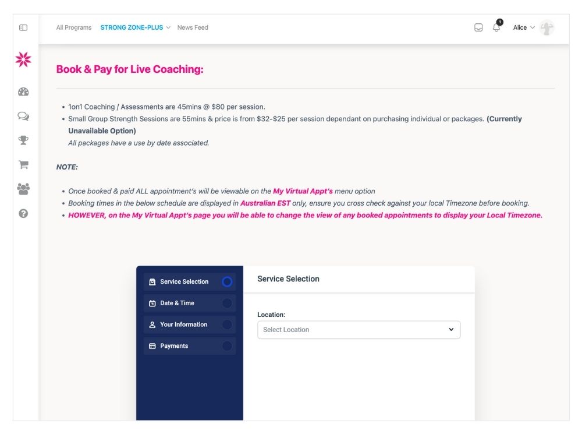
Task: Open the Select Location dropdown
Action: (x=359, y=330)
